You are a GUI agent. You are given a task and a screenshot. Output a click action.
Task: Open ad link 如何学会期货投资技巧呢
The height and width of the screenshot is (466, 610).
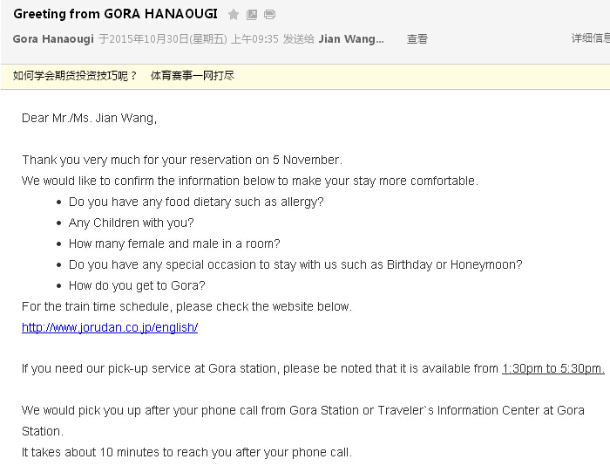[x=75, y=76]
